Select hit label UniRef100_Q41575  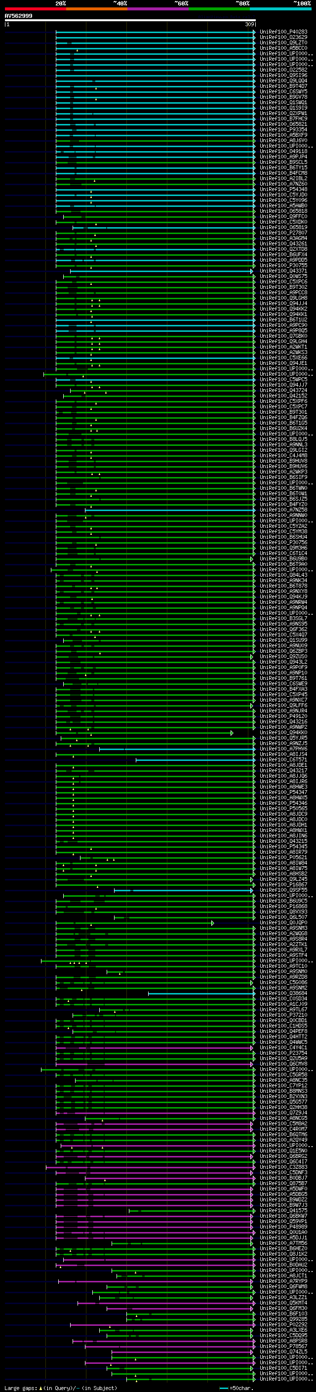click(x=283, y=1210)
